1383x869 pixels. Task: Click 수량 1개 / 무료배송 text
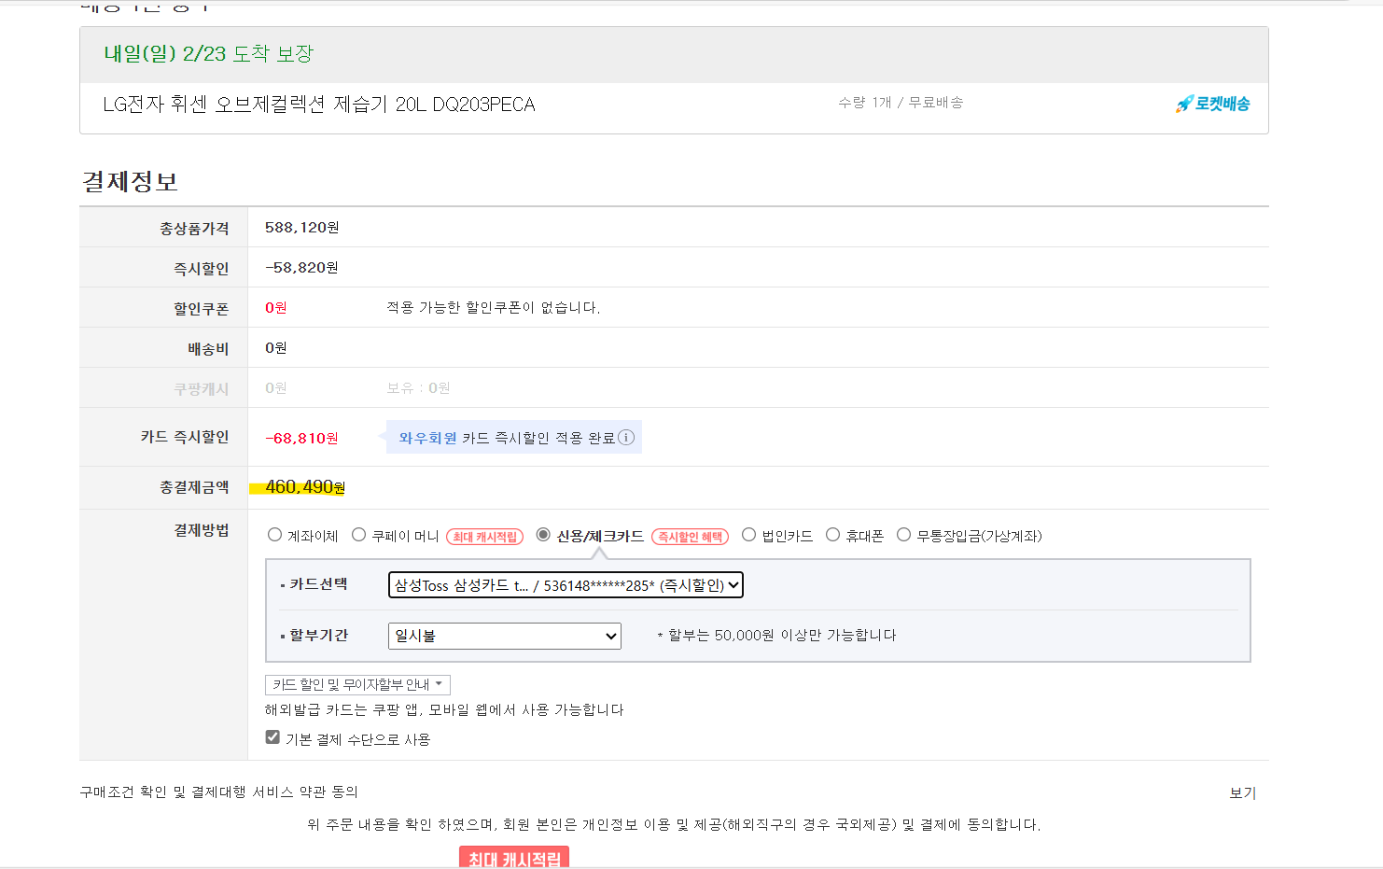coord(901,103)
